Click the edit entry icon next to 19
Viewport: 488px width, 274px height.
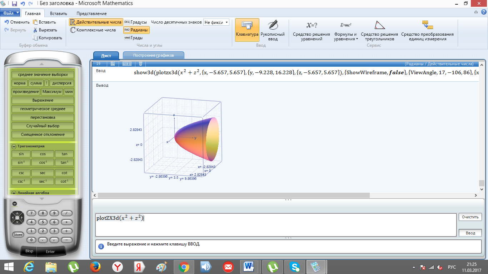click(x=113, y=64)
